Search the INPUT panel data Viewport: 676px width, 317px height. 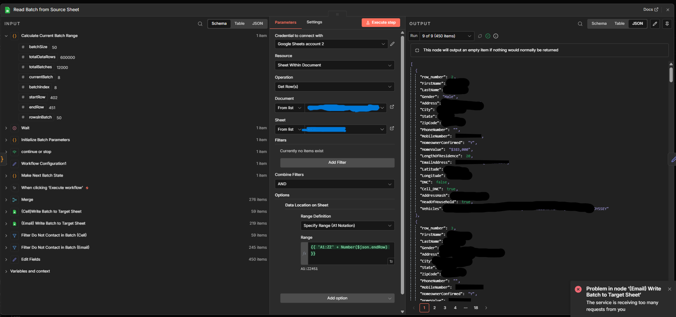point(200,24)
